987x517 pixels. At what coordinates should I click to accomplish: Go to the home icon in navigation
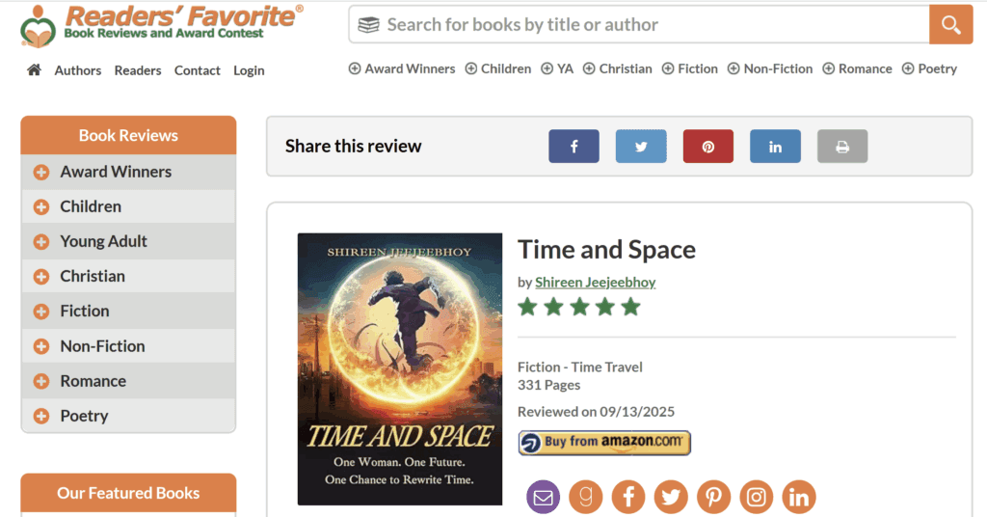pyautogui.click(x=34, y=69)
